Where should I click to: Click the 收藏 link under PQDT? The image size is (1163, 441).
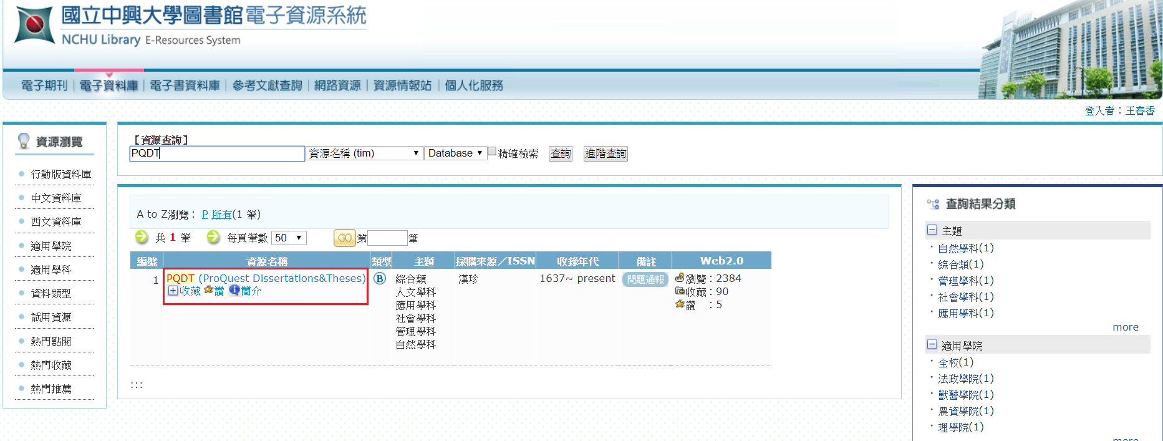coord(190,291)
